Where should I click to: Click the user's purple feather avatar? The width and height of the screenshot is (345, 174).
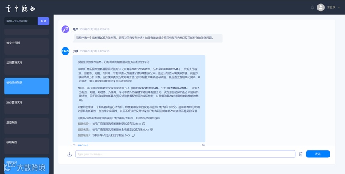click(65, 29)
